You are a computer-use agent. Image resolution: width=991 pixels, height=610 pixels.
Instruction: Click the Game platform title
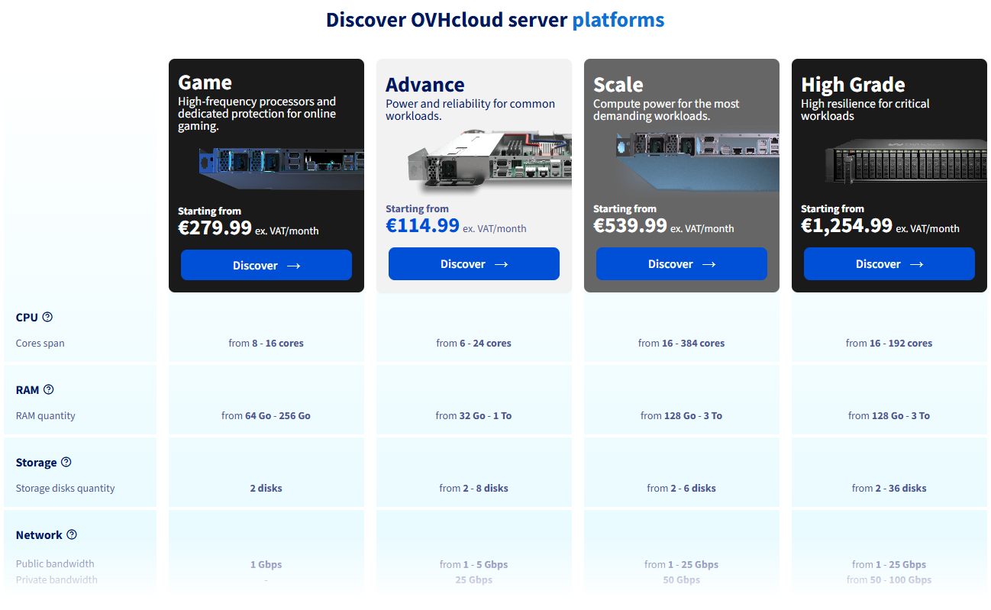[x=205, y=82]
